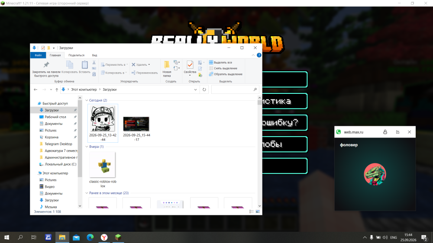The image size is (433, 243).
Task: Switch to large thumbnails view in status bar
Action: 258,211
